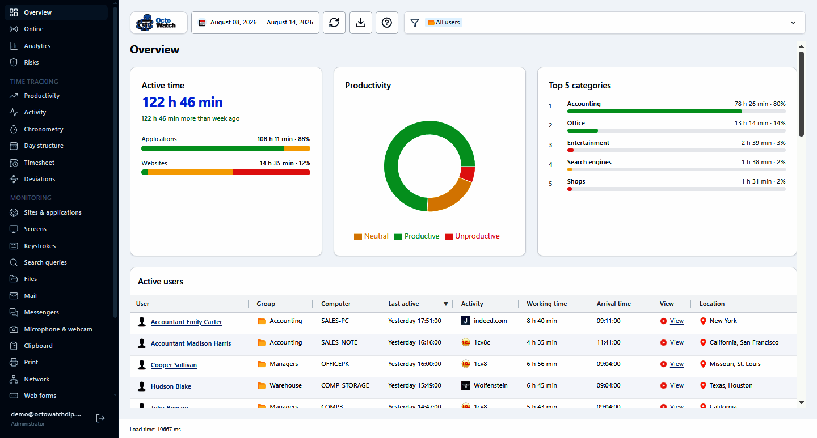This screenshot has width=817, height=438.
Task: Click the location pin next to New York
Action: (x=703, y=321)
